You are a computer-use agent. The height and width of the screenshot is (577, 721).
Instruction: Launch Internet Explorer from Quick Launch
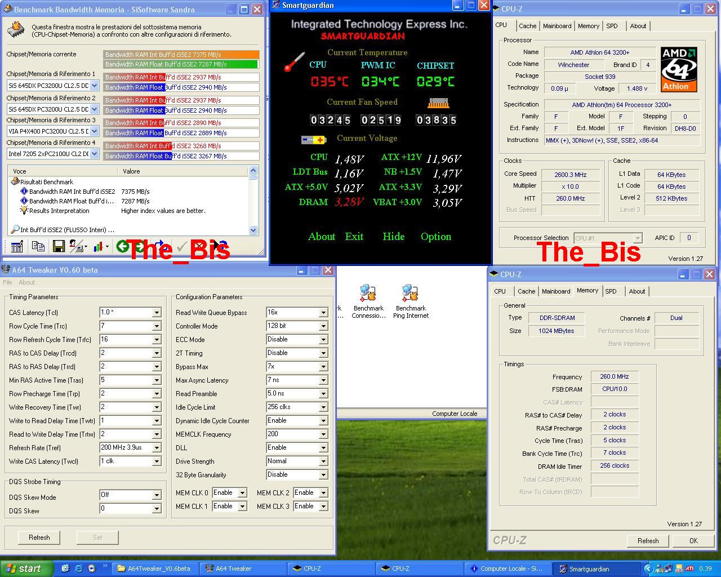coord(78,569)
